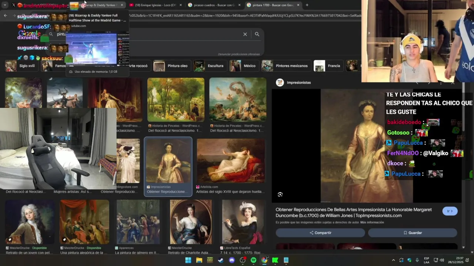The height and width of the screenshot is (266, 474).
Task: Click the Windows Security tray icon
Action: [409, 260]
